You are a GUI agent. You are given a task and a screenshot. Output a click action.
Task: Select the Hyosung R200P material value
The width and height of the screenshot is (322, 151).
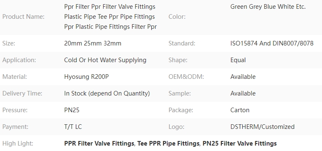(86, 77)
